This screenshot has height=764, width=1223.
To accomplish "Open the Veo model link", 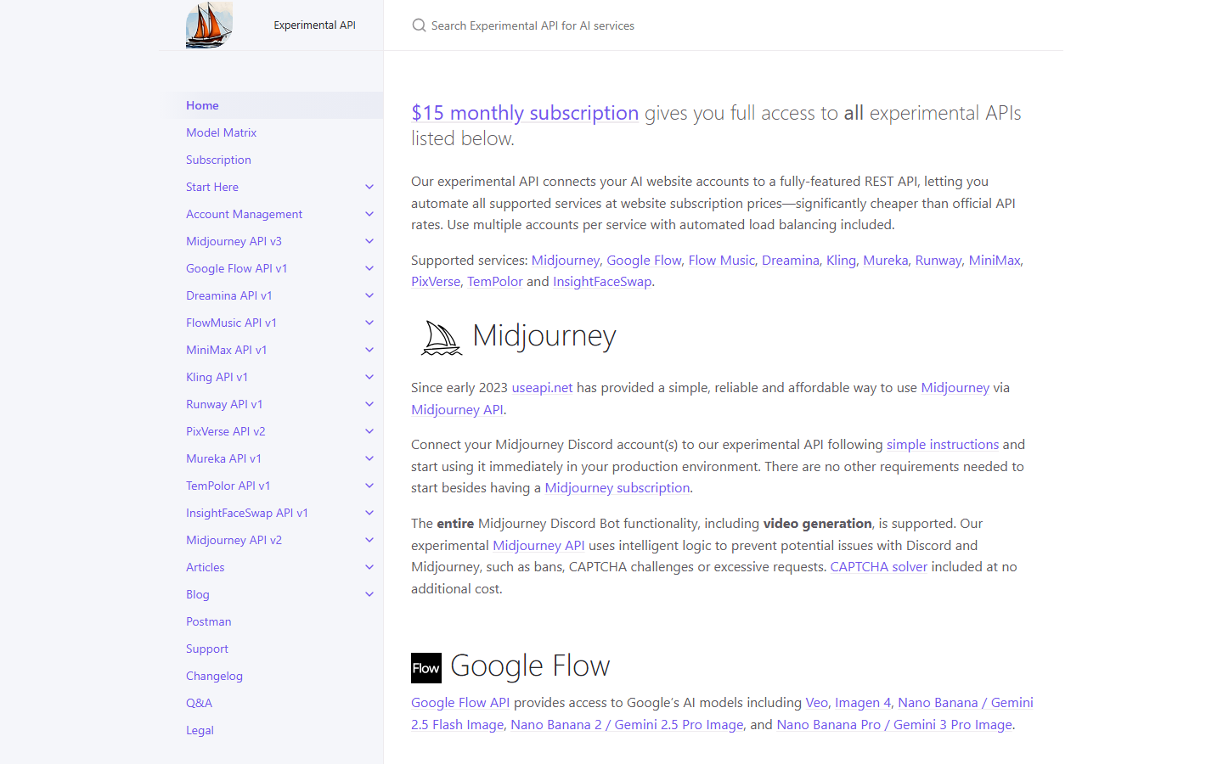I will 816,703.
